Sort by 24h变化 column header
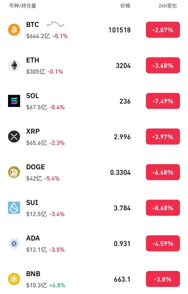This screenshot has width=188, height=294. coord(168,6)
